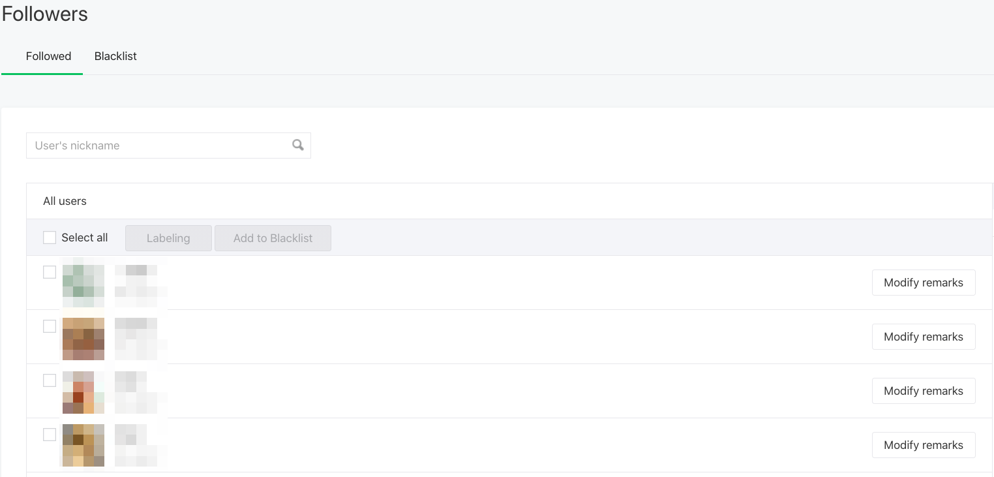Screen dimensions: 994x477
Task: Check the first follower's checkbox
Action: tap(50, 272)
